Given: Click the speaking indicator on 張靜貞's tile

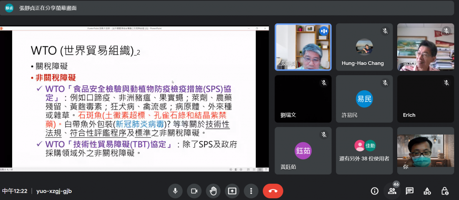Looking at the screenshot, I should [x=323, y=31].
